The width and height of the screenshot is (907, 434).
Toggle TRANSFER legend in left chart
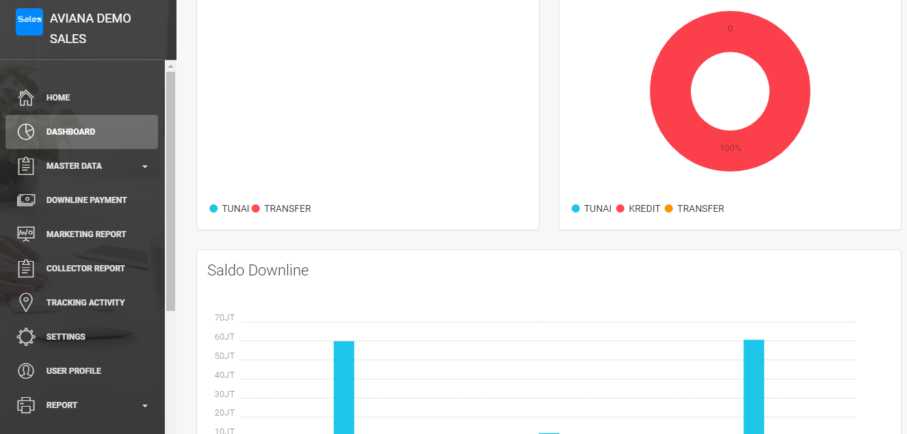(281, 208)
